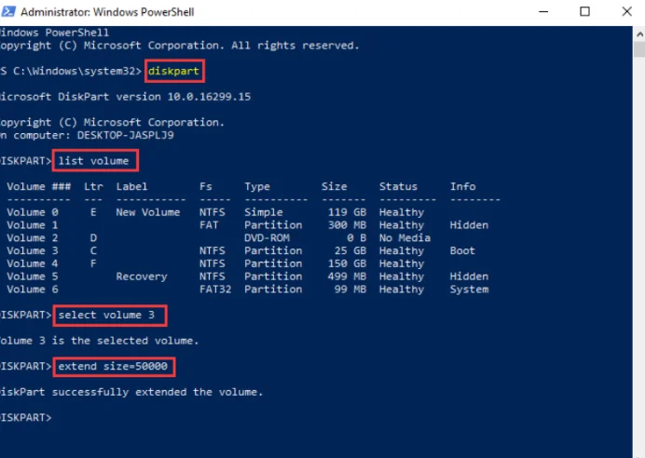Click 'successfully extended the volume' message
This screenshot has width=645, height=458.
(x=158, y=392)
